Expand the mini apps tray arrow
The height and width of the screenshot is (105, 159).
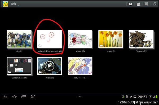coord(79,97)
